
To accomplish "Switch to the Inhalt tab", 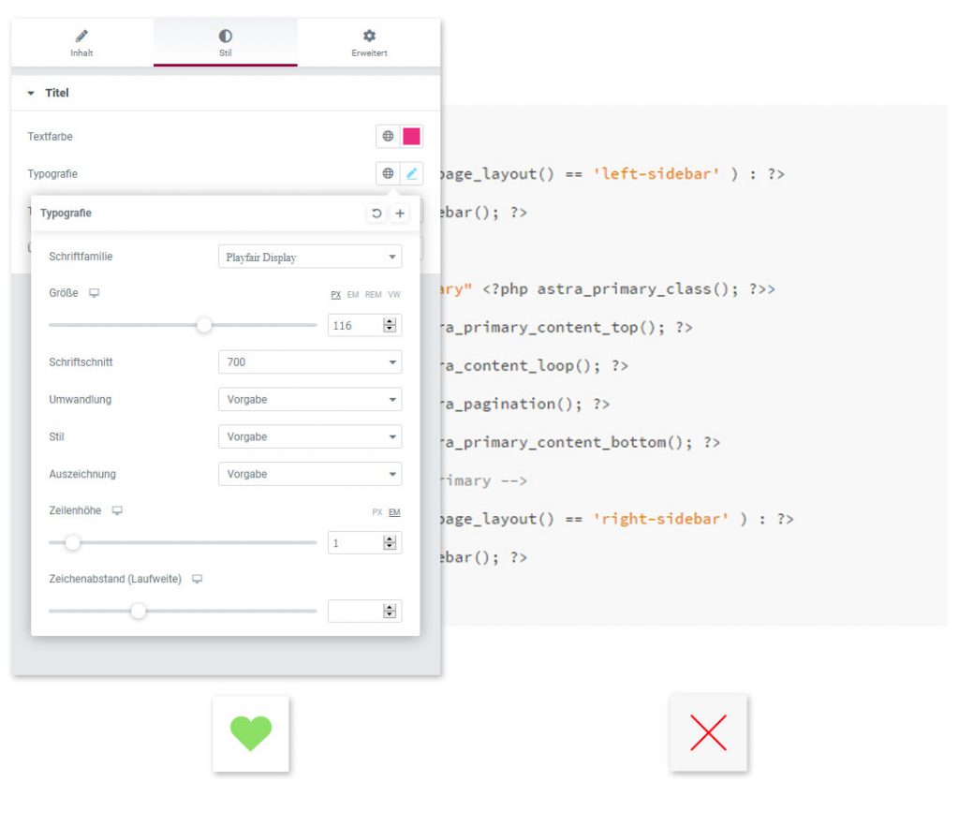I will click(81, 43).
